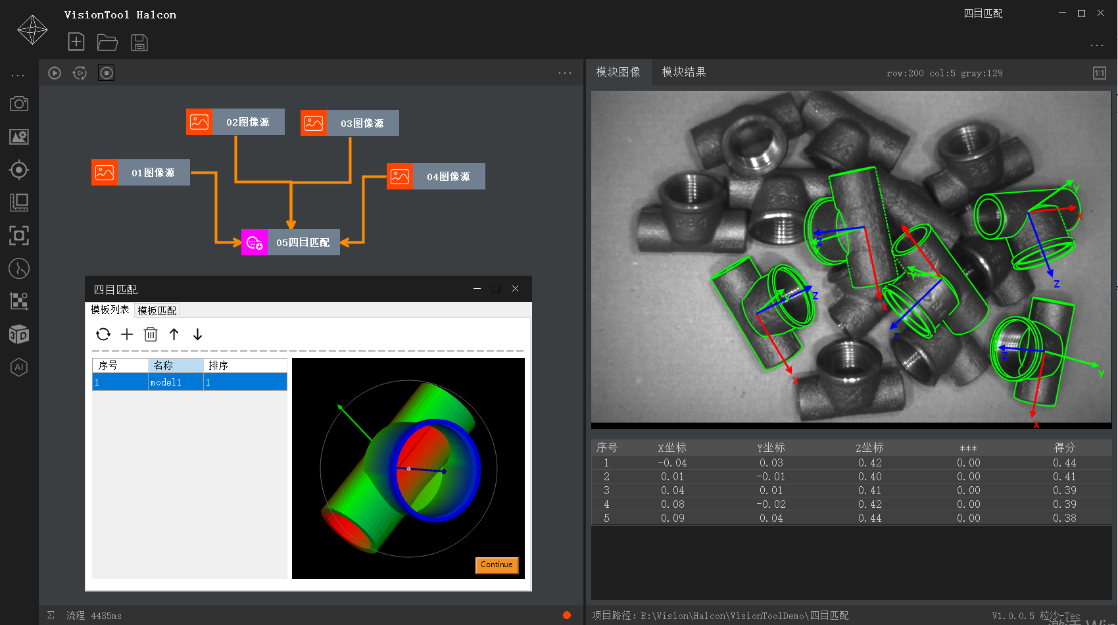This screenshot has width=1118, height=625.
Task: Click the 排序 column header
Action: click(x=245, y=365)
